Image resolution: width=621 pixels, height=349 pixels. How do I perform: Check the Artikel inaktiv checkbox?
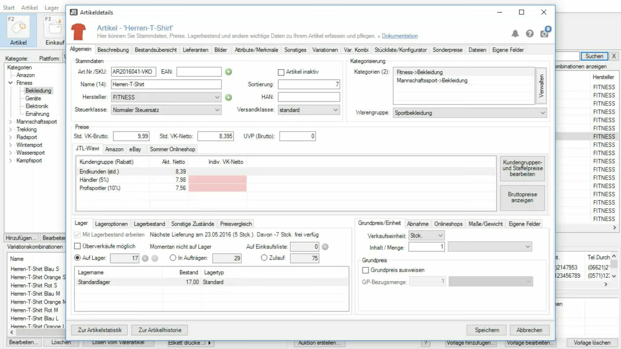[282, 72]
